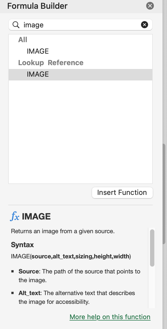
Task: Click the magnifying glass search icon
Action: coord(16,25)
